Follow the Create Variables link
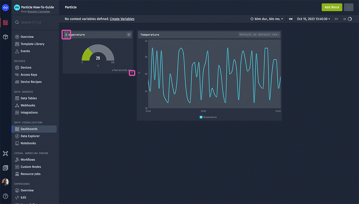Image resolution: width=359 pixels, height=204 pixels. pos(122,19)
